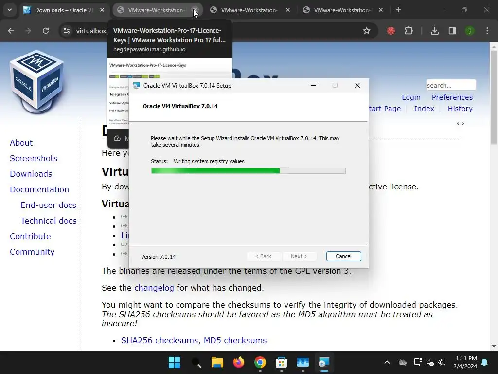Open the MD5 checksums link

click(235, 340)
